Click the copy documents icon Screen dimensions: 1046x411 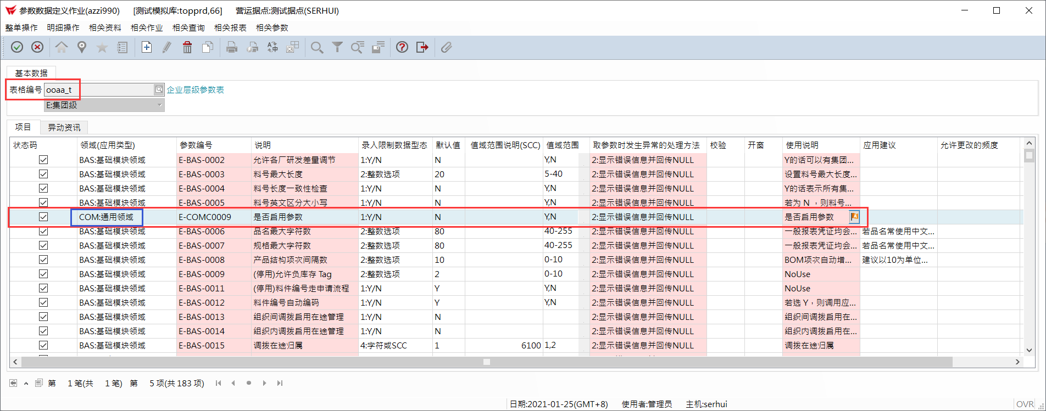(x=208, y=48)
